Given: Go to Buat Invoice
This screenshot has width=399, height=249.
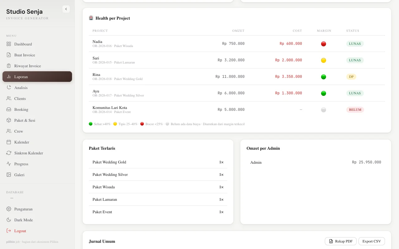Looking at the screenshot, I should pyautogui.click(x=37, y=55).
